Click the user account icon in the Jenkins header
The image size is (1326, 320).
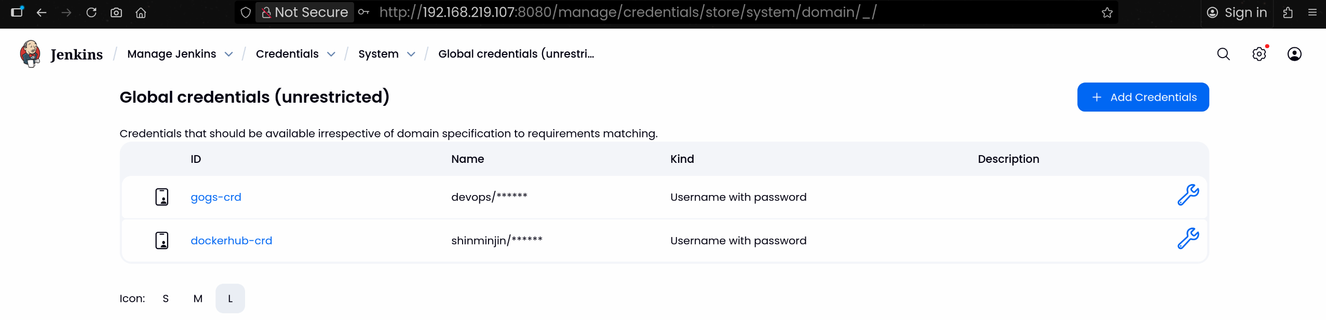click(1294, 54)
